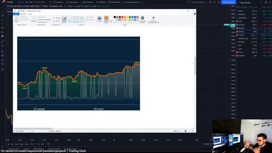Select the Color picker tool in Paint

57,21
